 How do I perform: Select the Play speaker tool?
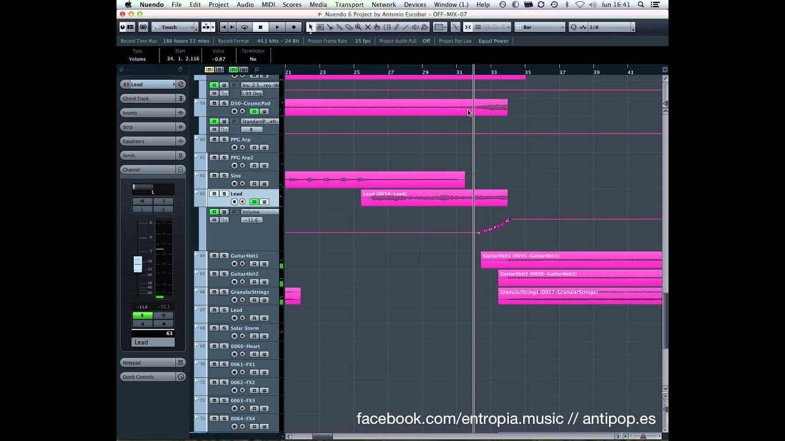(415, 27)
